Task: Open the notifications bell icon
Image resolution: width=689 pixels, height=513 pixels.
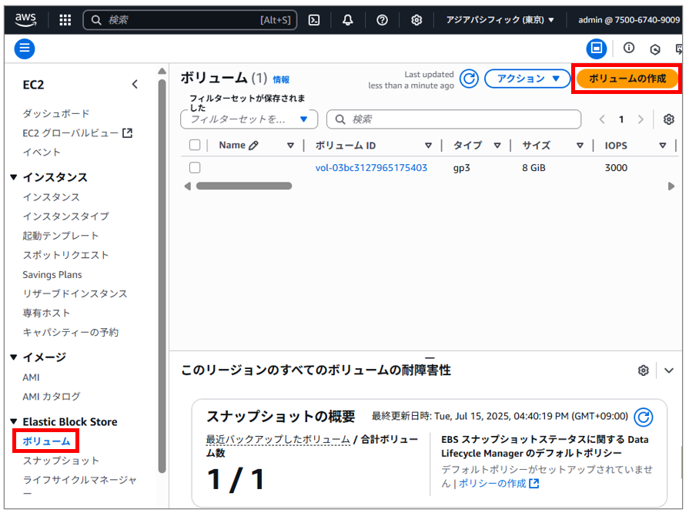Action: coord(347,20)
